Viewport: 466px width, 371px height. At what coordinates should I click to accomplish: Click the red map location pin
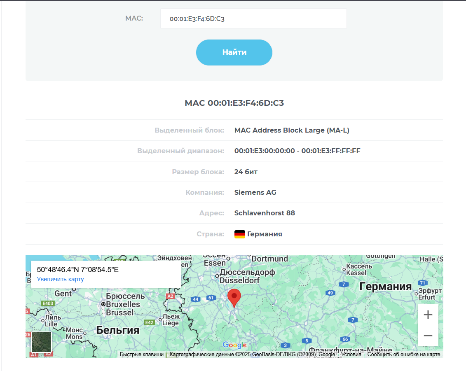(x=234, y=298)
